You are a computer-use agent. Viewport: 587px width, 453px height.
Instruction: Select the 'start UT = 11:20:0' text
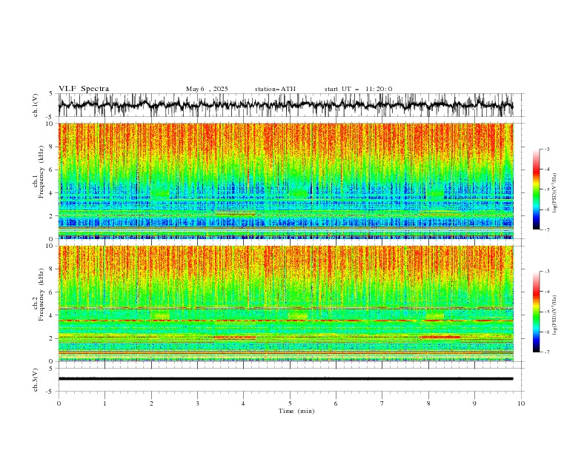pyautogui.click(x=358, y=89)
